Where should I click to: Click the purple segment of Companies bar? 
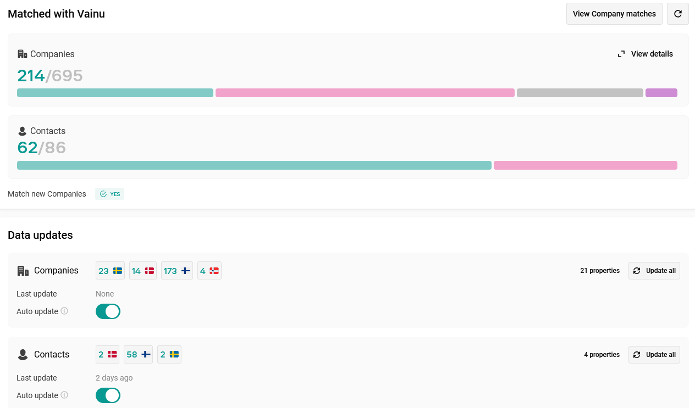click(661, 93)
